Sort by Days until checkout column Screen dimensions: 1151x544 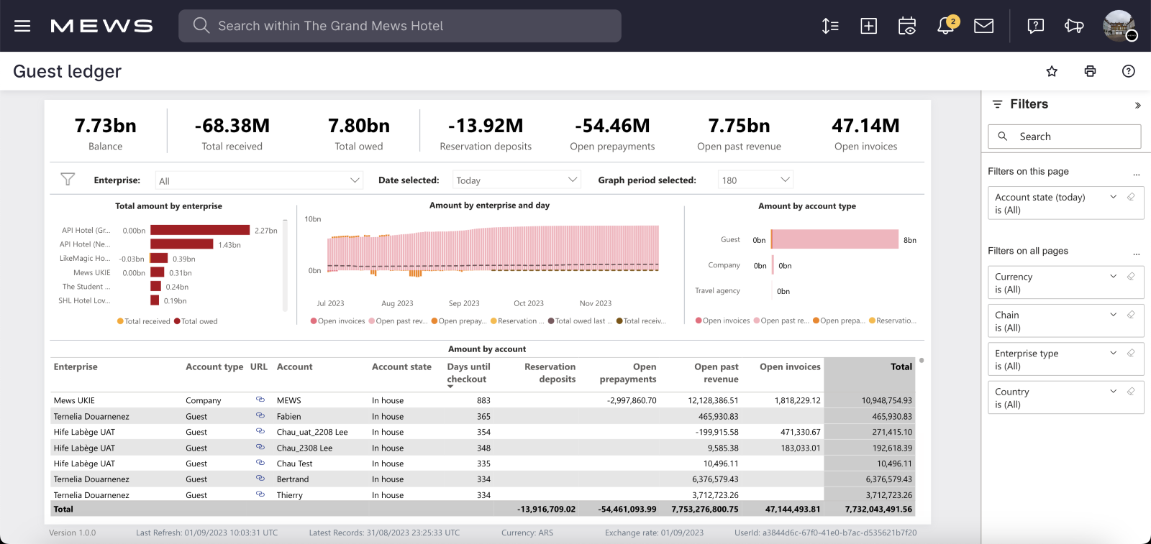468,373
